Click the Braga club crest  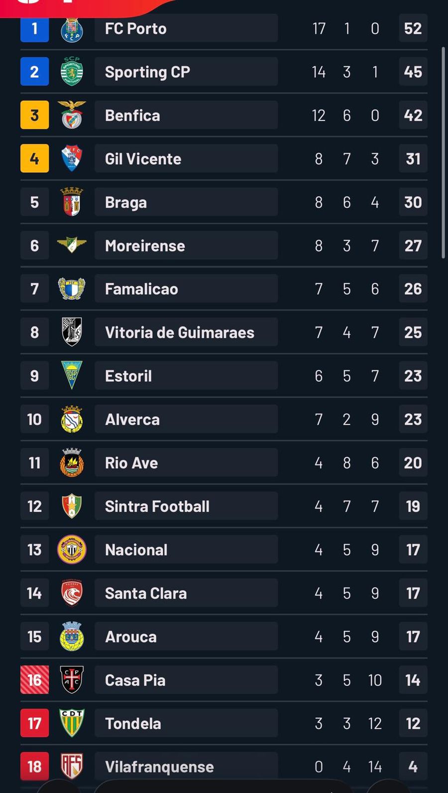click(72, 202)
